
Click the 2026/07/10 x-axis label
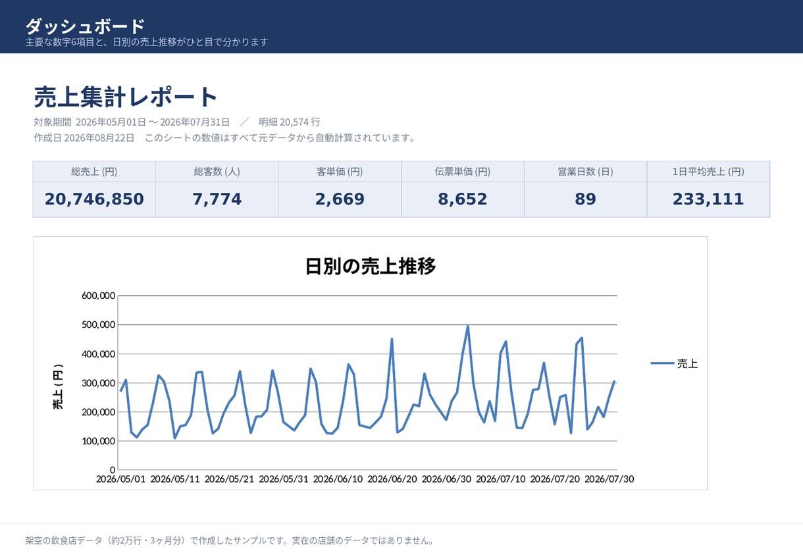click(501, 479)
